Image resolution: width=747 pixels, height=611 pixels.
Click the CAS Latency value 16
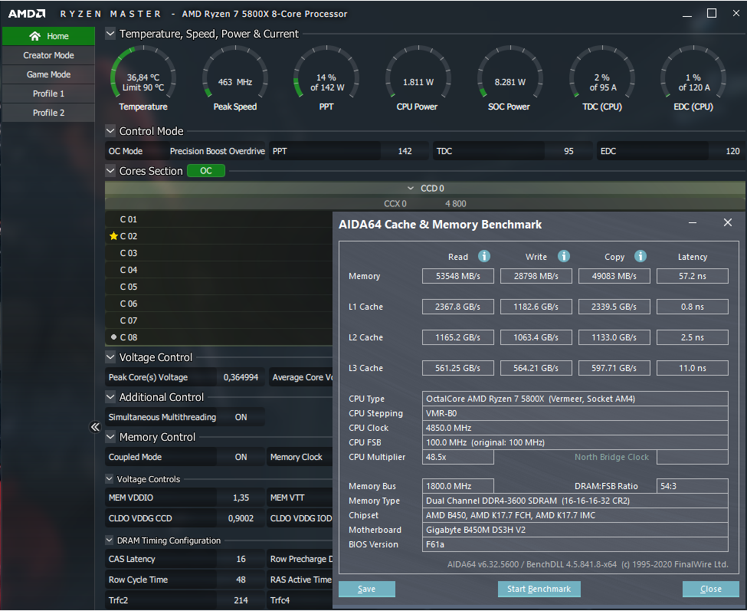[x=241, y=559]
